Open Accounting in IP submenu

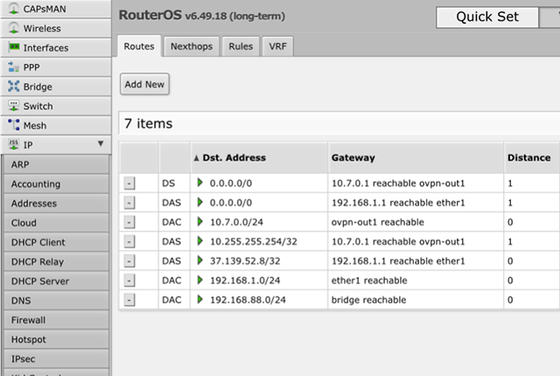(56, 185)
